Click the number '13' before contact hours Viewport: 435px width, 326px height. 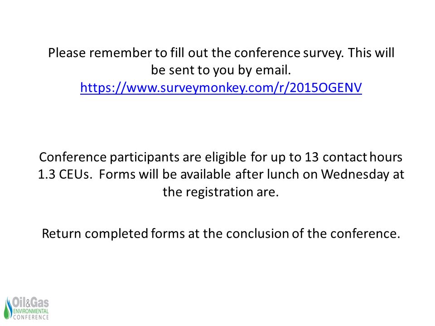(x=312, y=157)
